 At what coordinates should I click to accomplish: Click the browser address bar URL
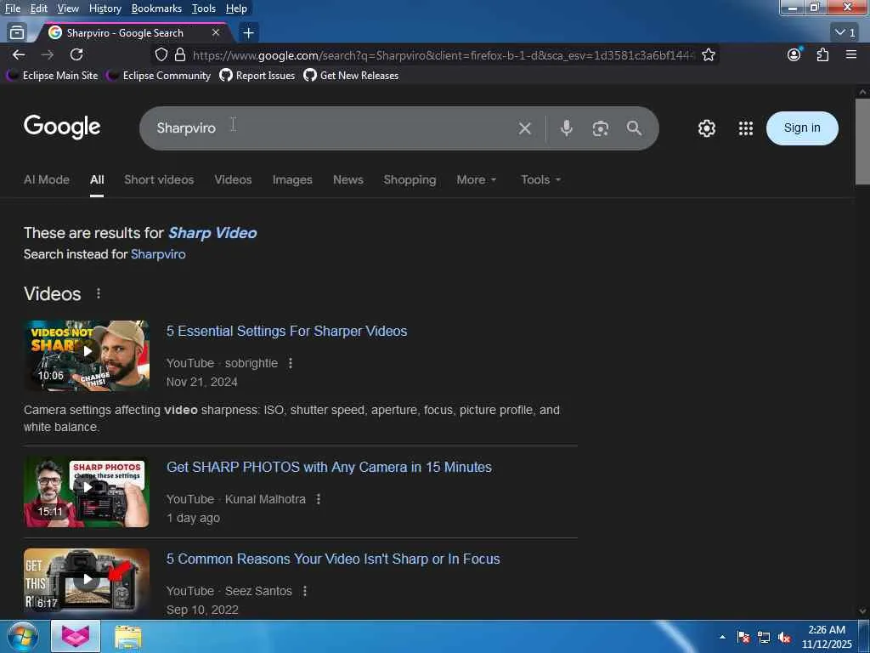(x=443, y=55)
